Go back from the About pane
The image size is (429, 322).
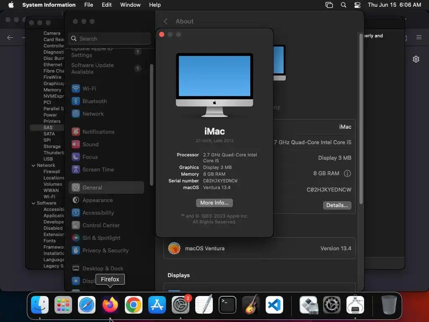point(165,21)
